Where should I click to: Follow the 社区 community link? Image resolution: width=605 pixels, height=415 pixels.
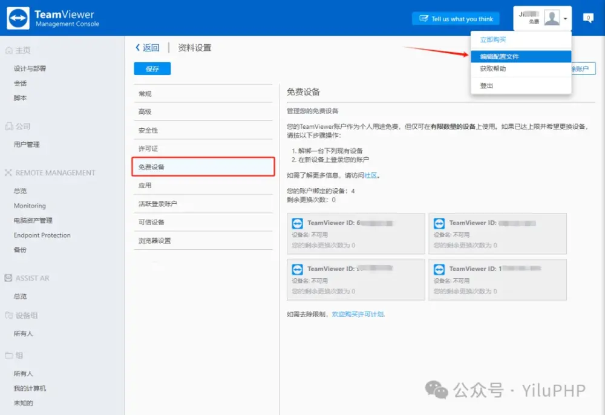370,175
